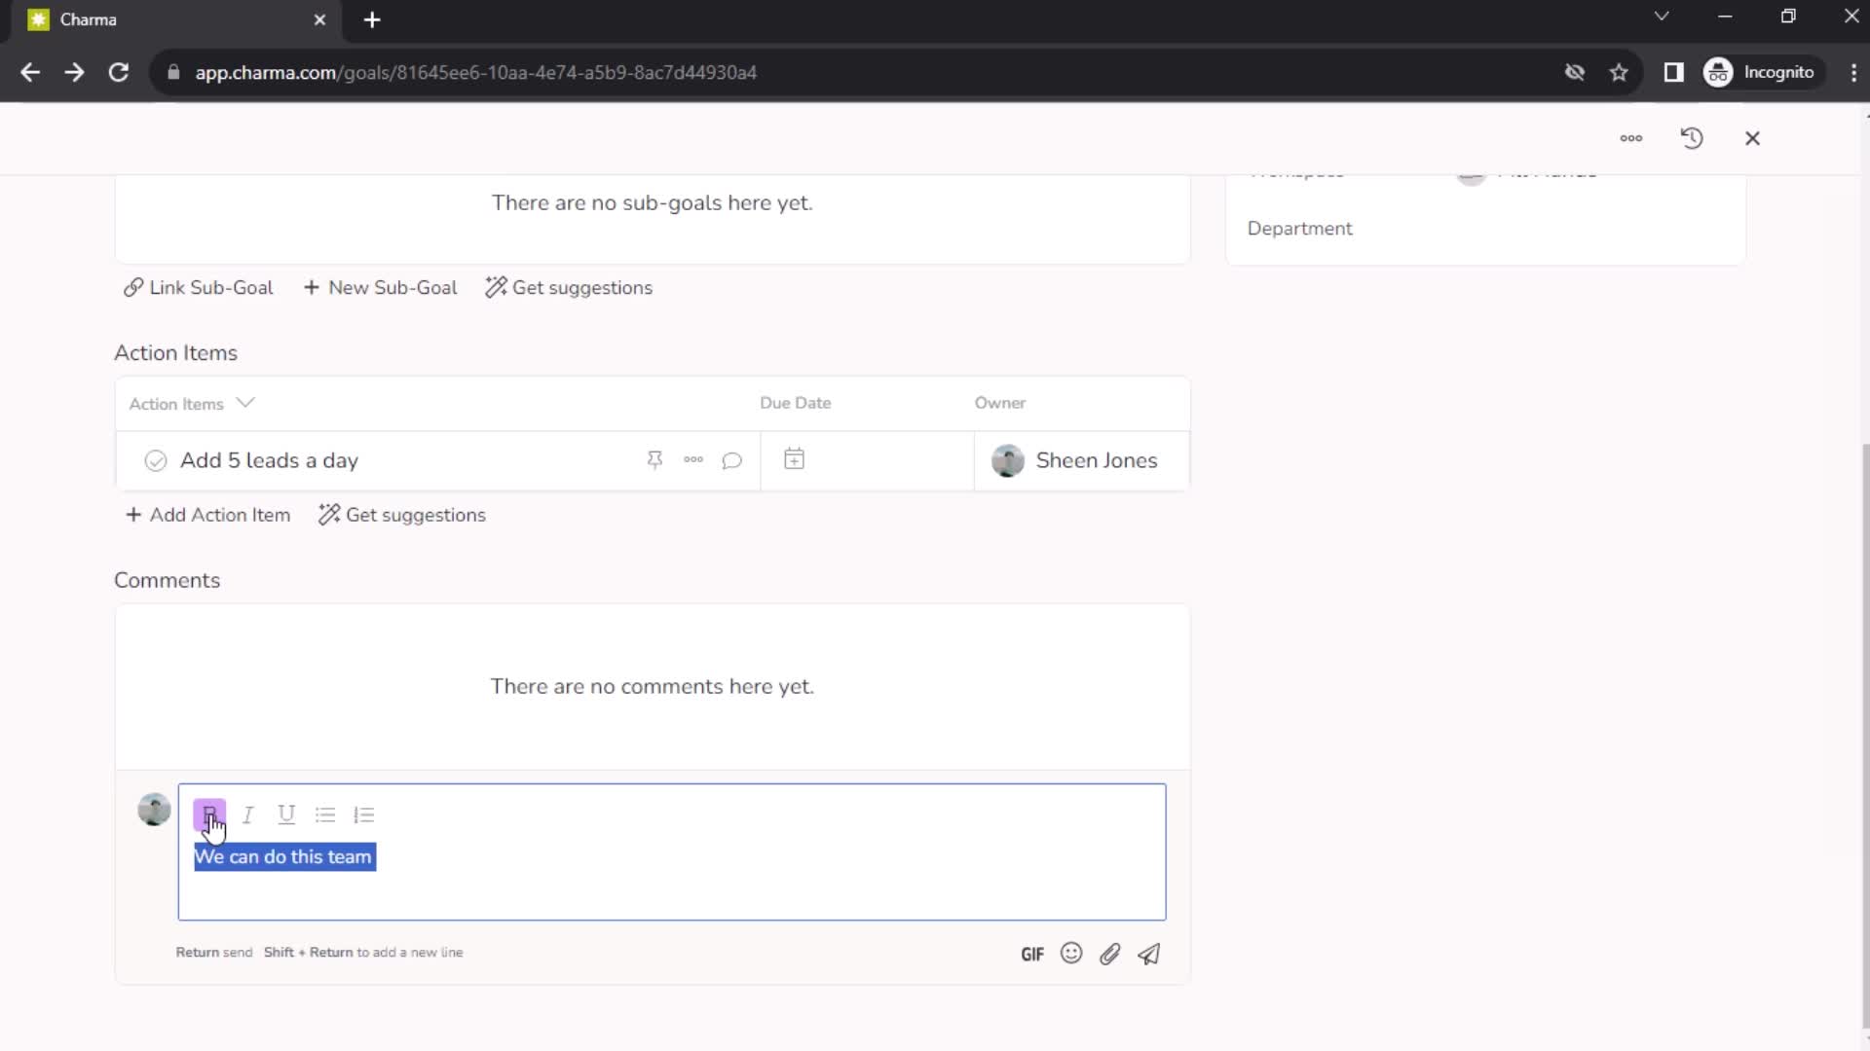The height and width of the screenshot is (1051, 1870).
Task: Toggle the action item completion circle
Action: click(x=154, y=459)
